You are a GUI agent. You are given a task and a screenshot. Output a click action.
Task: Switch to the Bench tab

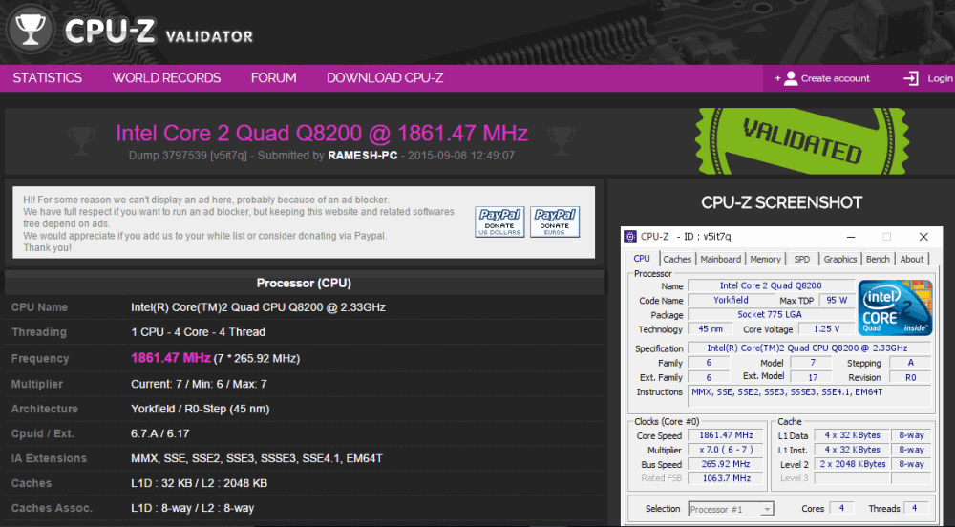pyautogui.click(x=878, y=260)
